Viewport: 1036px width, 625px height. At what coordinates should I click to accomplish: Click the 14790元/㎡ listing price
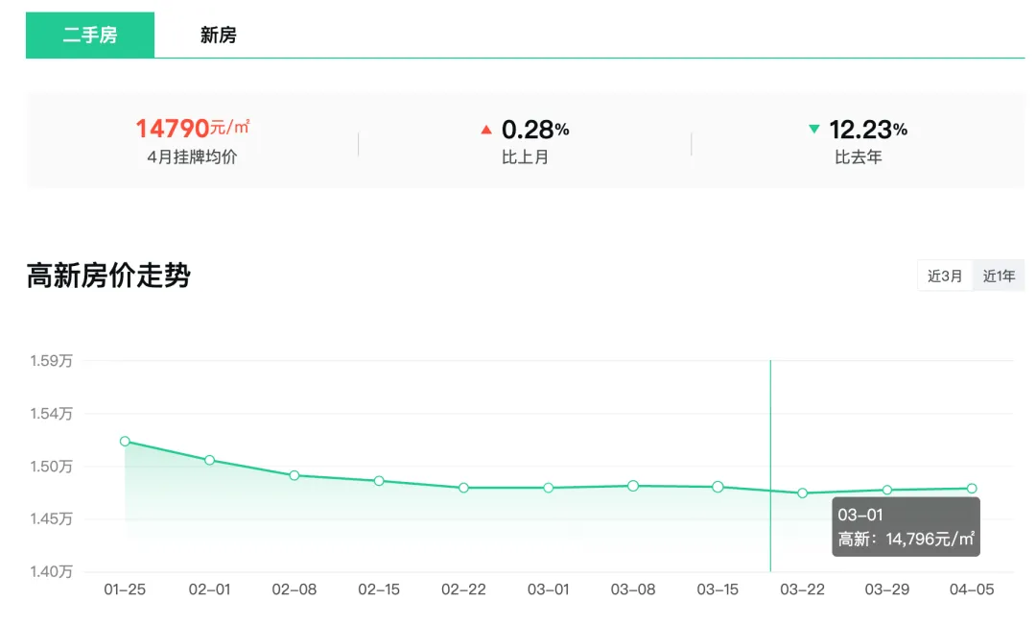pos(192,129)
